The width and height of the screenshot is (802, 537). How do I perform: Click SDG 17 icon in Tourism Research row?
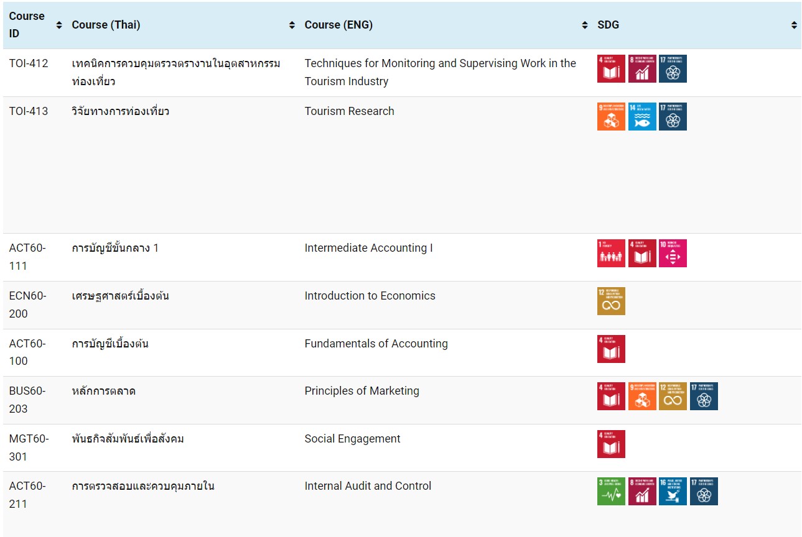tap(673, 117)
